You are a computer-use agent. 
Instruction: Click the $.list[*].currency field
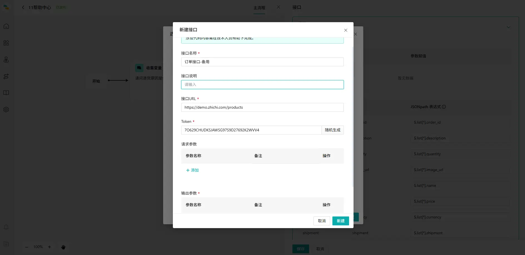point(460,217)
